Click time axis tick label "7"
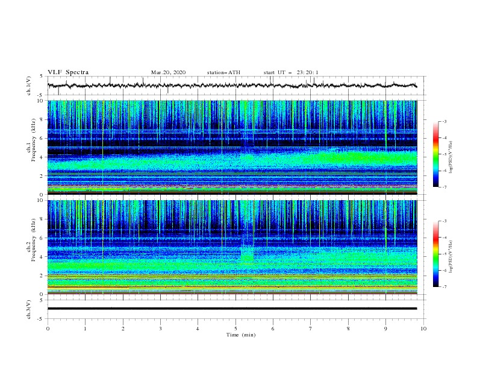The width and height of the screenshot is (477, 369). (311, 329)
